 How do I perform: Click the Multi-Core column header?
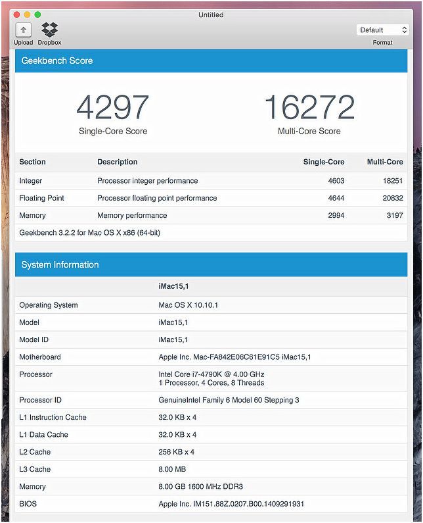coord(385,162)
